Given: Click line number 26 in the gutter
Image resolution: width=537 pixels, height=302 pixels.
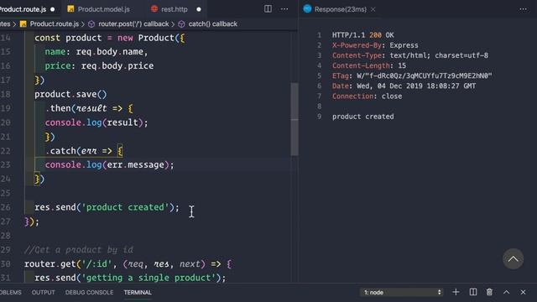Looking at the screenshot, I should (x=5, y=207).
